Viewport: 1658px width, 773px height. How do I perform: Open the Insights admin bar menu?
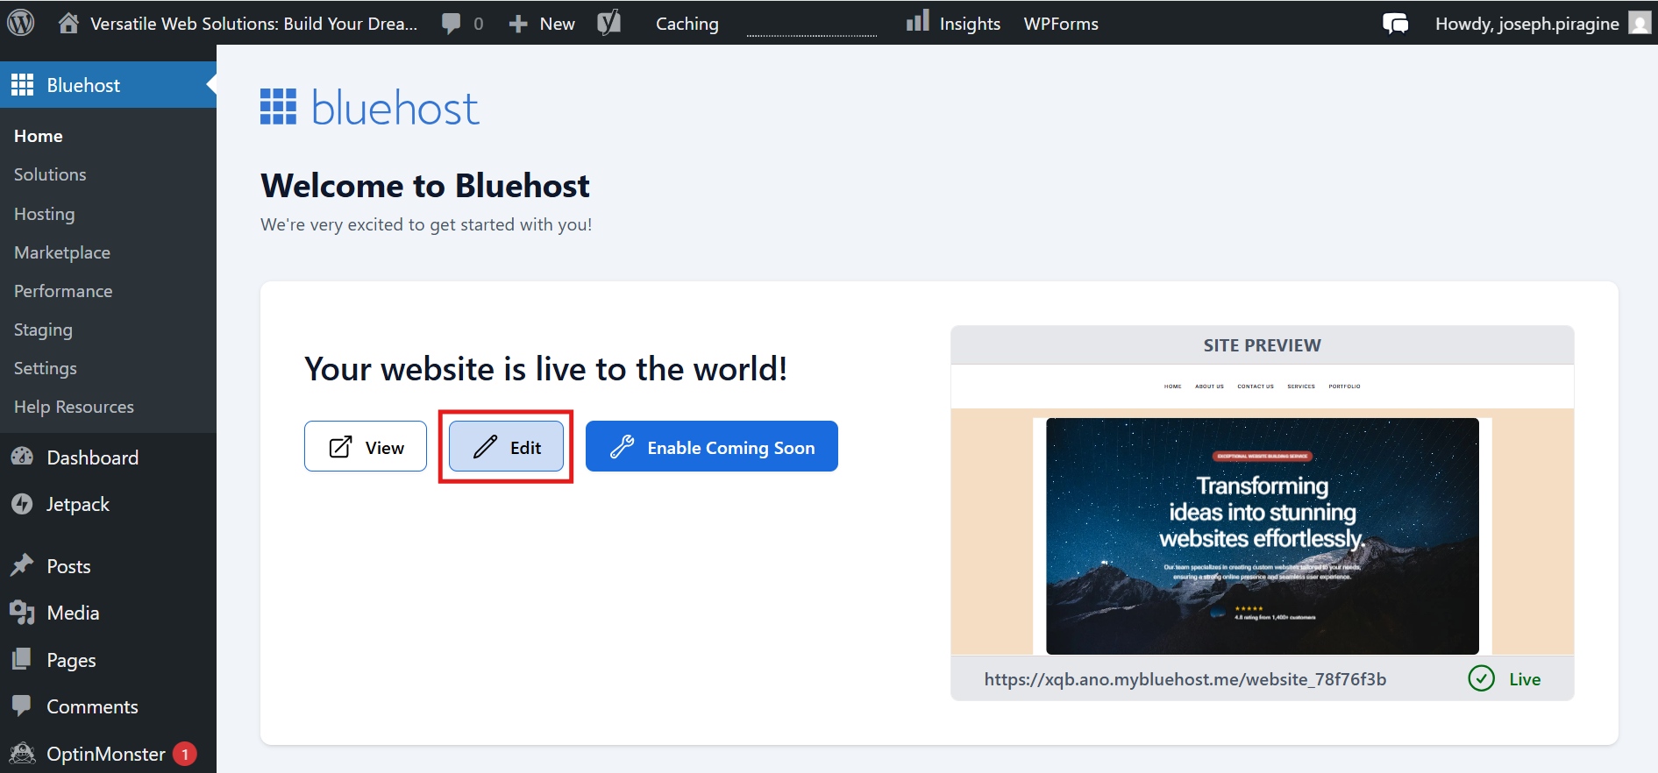coord(954,24)
